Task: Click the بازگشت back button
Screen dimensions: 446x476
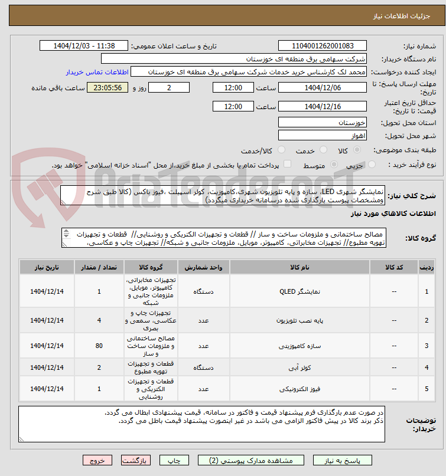Action: click(136, 461)
